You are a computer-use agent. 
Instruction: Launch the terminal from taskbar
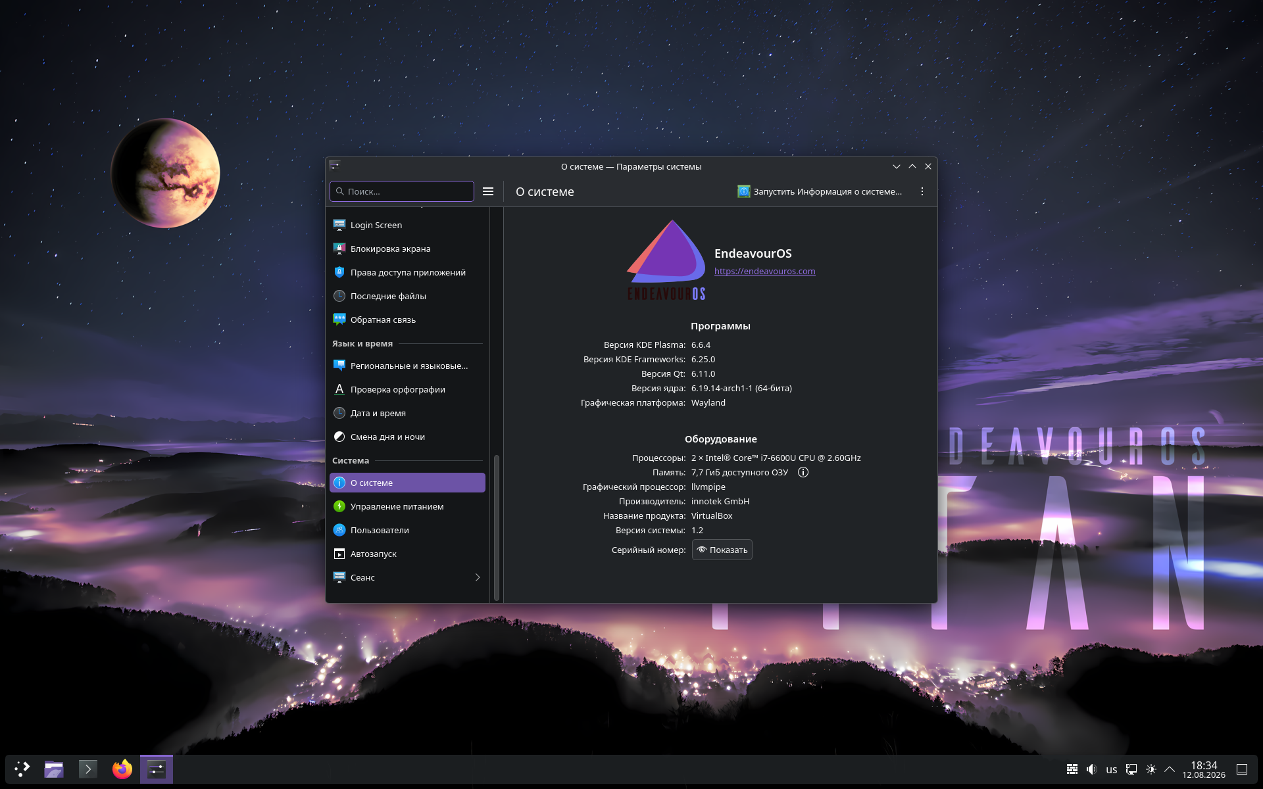pyautogui.click(x=88, y=769)
